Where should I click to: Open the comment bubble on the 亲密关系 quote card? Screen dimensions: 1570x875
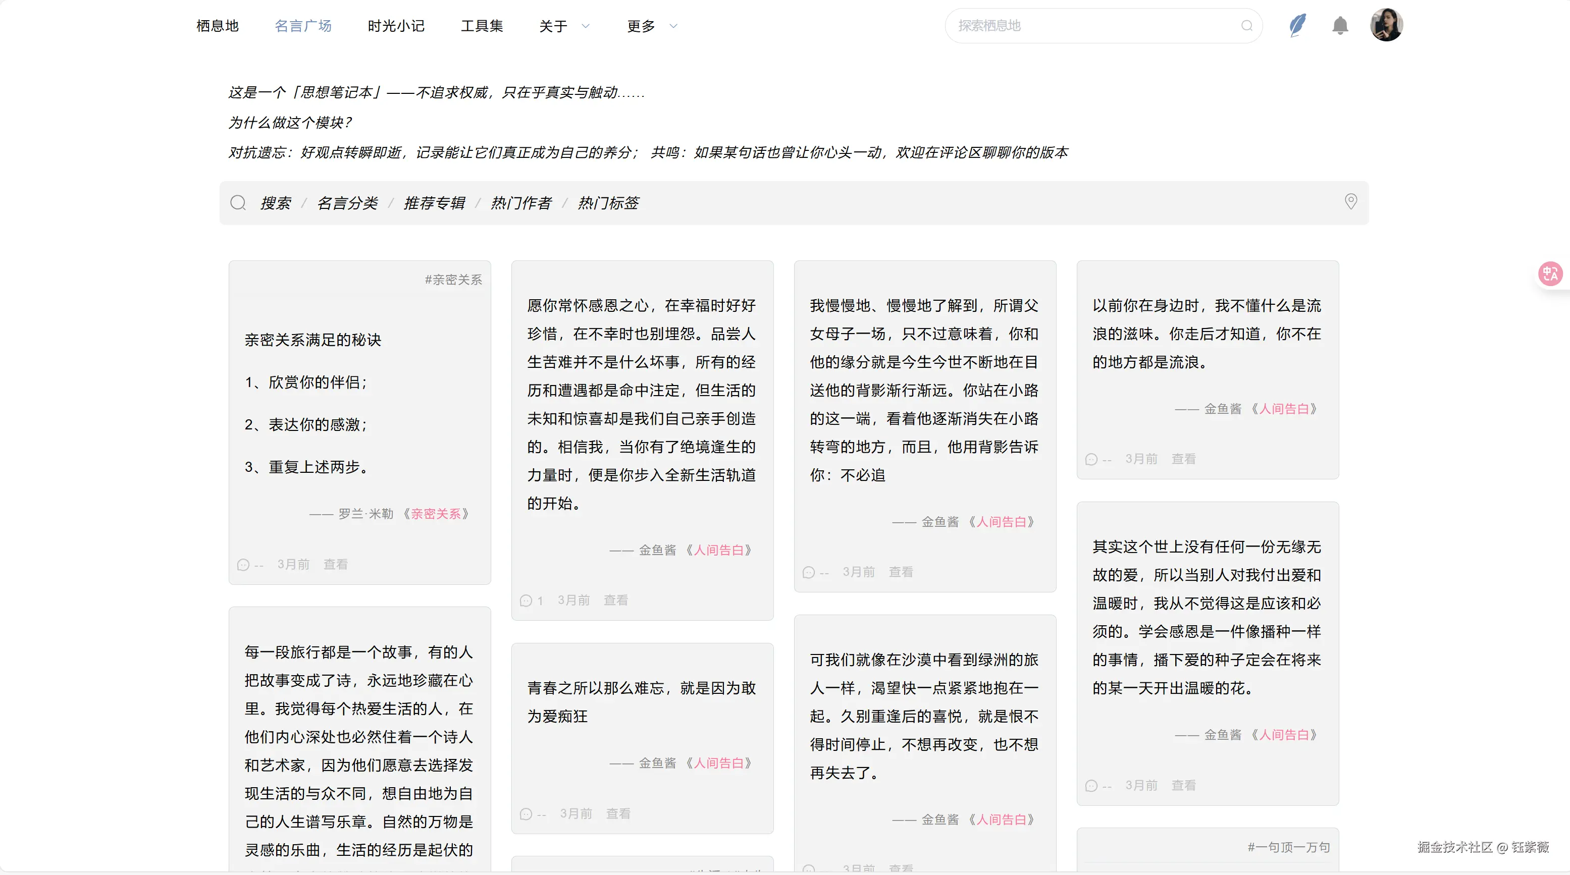coord(243,564)
